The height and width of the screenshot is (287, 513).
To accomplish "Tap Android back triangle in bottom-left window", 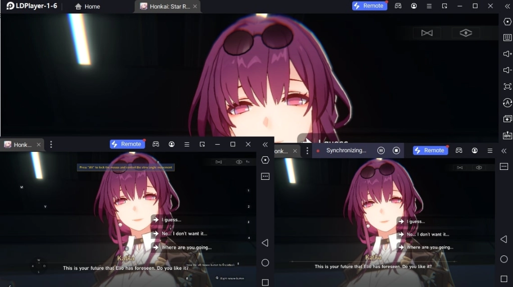I will click(x=265, y=243).
